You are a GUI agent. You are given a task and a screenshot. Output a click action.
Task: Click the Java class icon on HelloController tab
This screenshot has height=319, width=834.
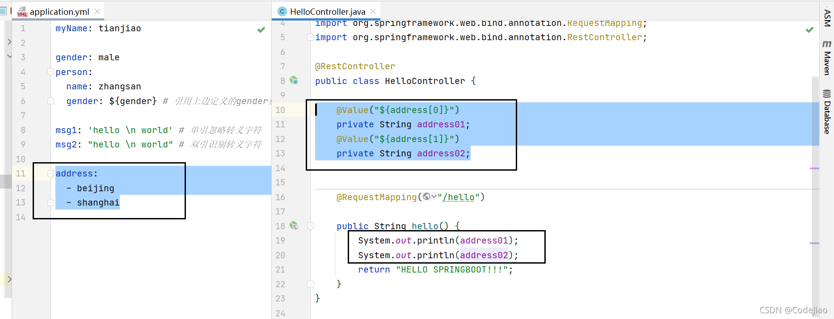pos(282,12)
